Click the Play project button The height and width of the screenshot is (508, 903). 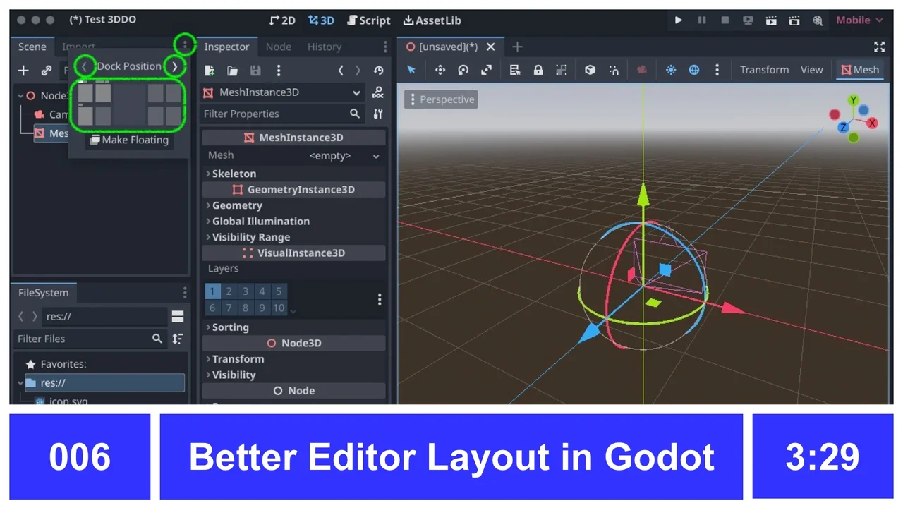coord(678,20)
